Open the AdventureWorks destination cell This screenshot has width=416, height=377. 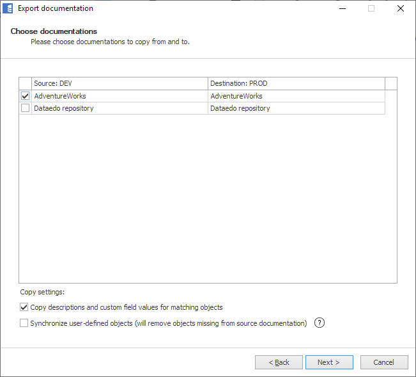[x=296, y=96]
